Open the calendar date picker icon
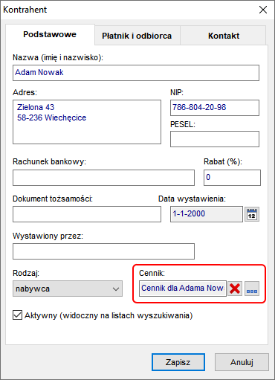Image resolution: width=275 pixels, height=380 pixels. point(252,214)
